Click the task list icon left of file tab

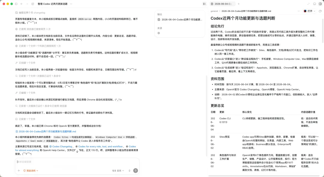tap(204, 4)
